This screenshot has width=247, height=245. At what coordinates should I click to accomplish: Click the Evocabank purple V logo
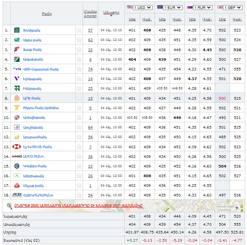17,79
